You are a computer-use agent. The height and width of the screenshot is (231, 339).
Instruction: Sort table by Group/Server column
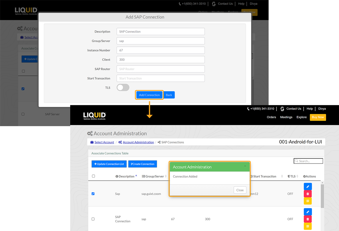coord(154,176)
